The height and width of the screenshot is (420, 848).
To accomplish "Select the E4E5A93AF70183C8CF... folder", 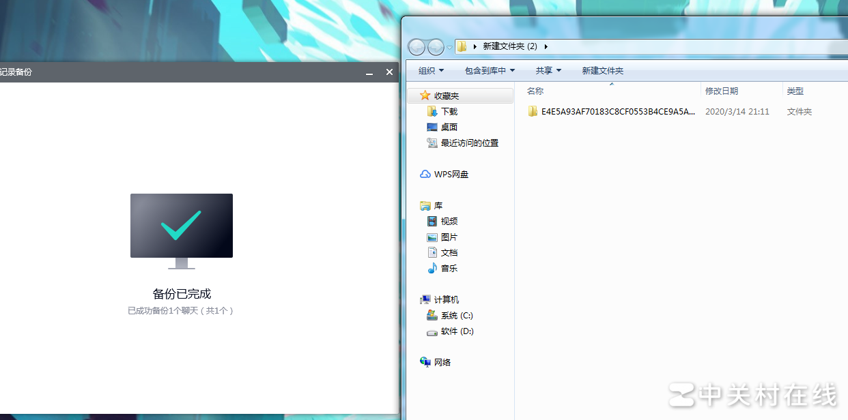I will pos(617,112).
